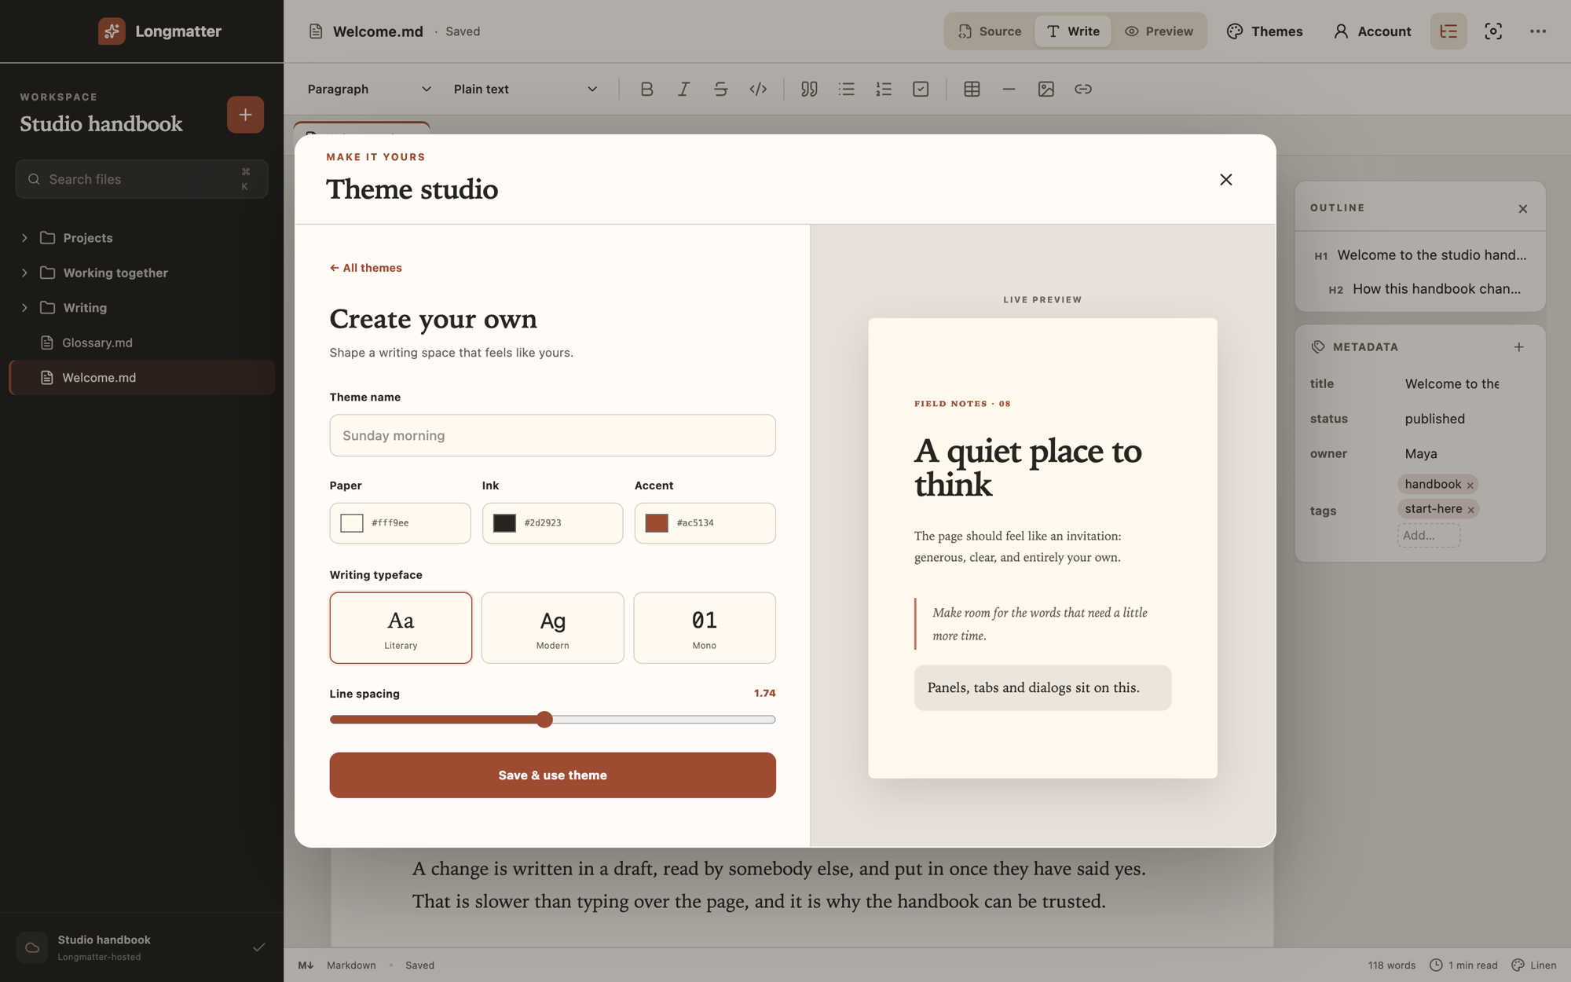The height and width of the screenshot is (982, 1571).
Task: Toggle bold formatting in toolbar
Action: pos(646,89)
